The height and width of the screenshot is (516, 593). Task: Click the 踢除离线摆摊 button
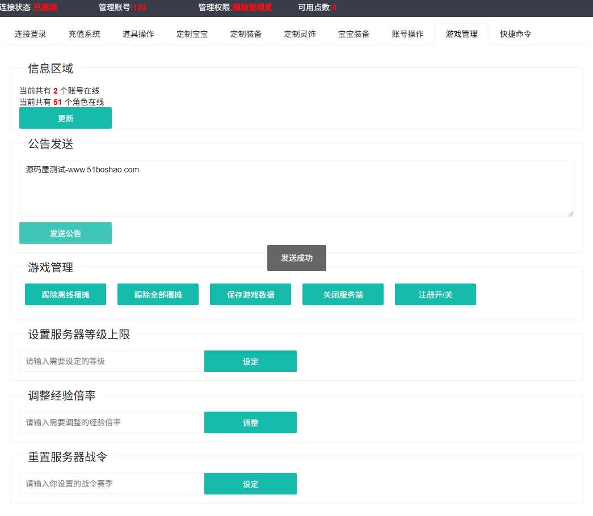pos(65,295)
